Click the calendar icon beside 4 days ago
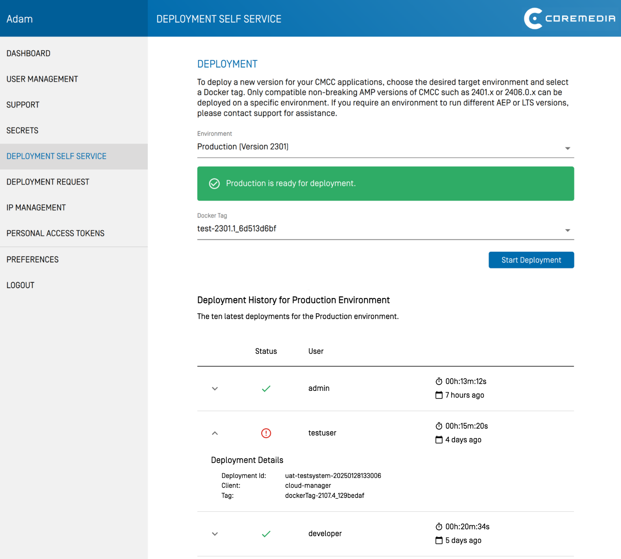This screenshot has height=559, width=621. coord(439,439)
